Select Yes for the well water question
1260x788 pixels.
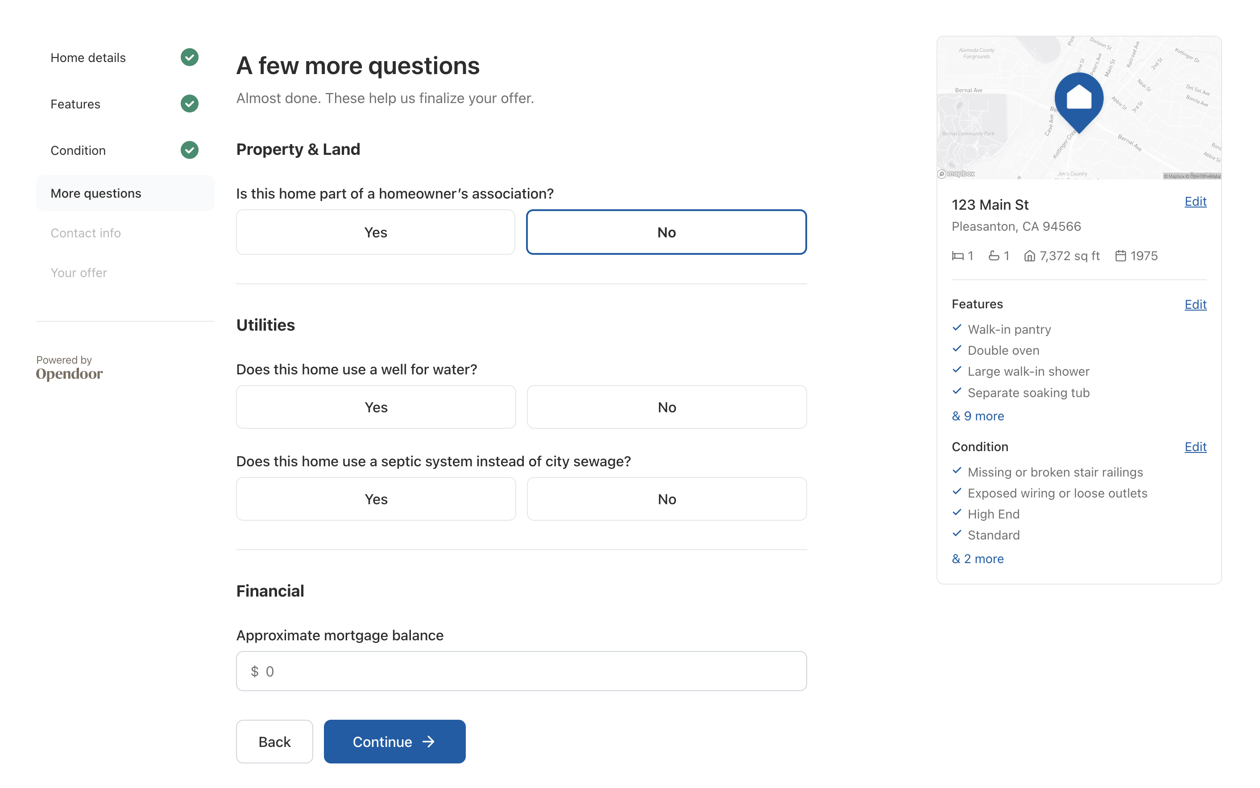(375, 407)
